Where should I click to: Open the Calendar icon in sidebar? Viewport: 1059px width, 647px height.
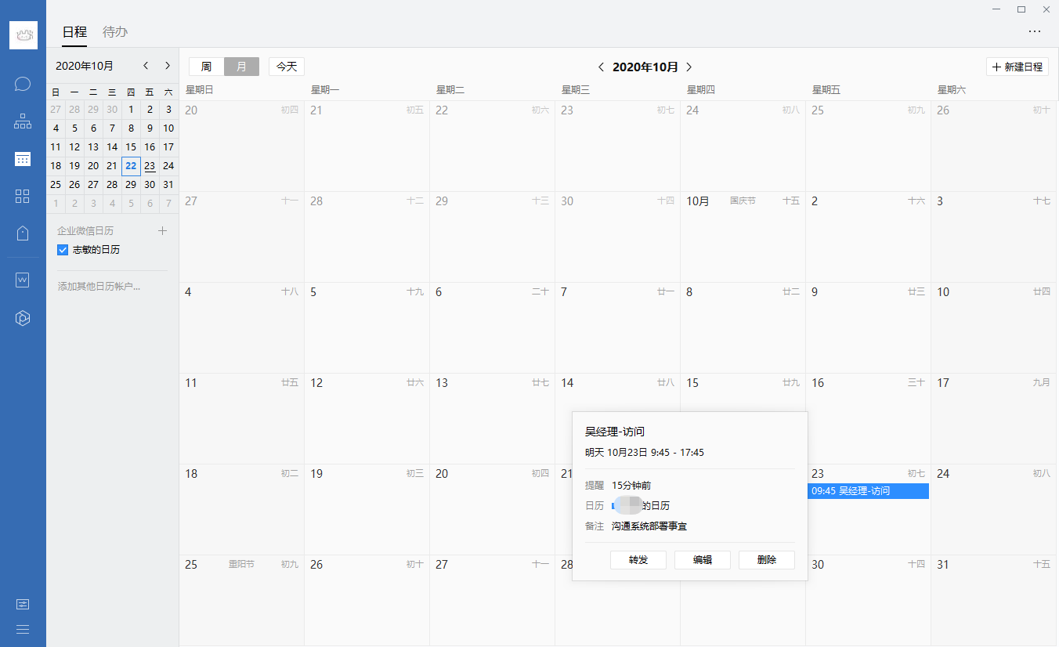coord(23,159)
